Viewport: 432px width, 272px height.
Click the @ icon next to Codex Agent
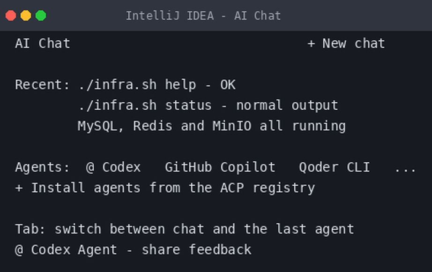click(x=19, y=250)
